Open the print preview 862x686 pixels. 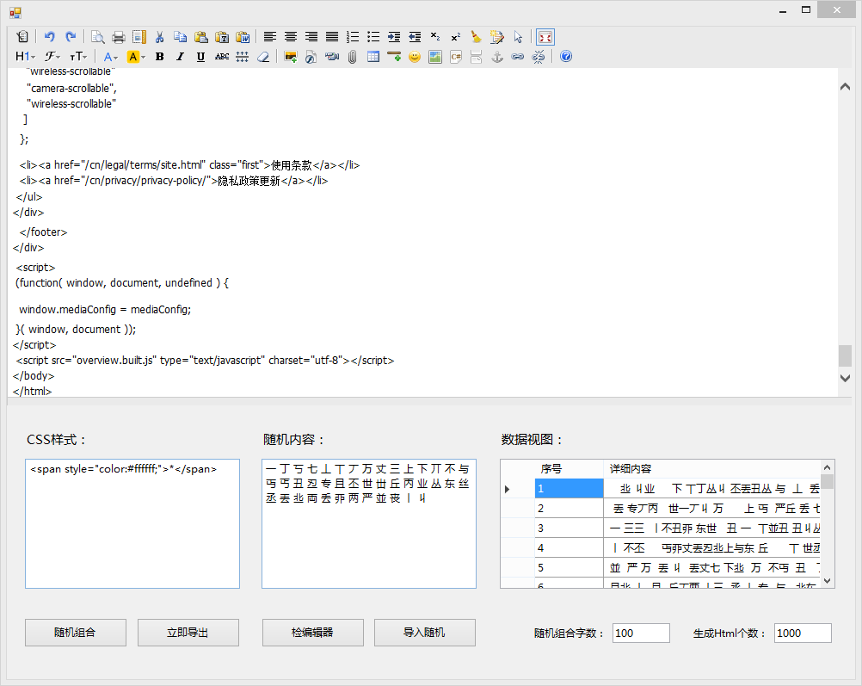(x=98, y=37)
